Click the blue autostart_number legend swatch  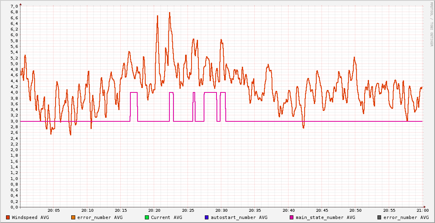tap(207, 217)
